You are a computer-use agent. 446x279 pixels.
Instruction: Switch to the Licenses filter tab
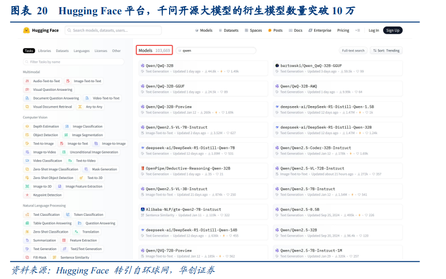(101, 51)
